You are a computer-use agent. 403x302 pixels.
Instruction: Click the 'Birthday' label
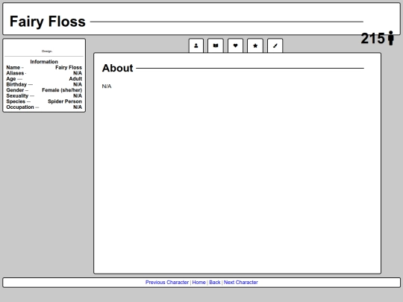coord(16,84)
